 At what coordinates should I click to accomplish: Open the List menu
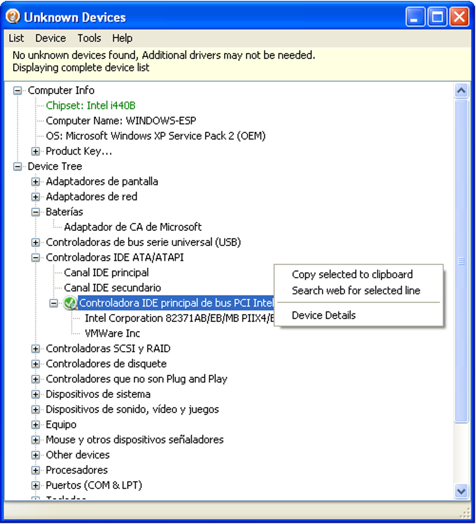click(x=16, y=38)
